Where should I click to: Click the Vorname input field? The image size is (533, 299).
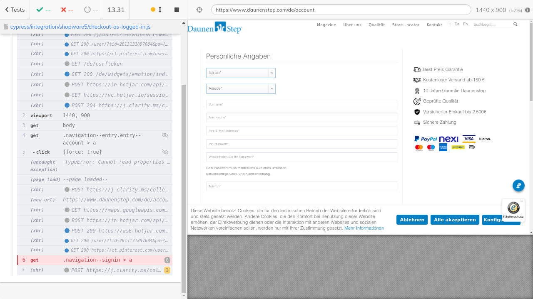pos(301,104)
